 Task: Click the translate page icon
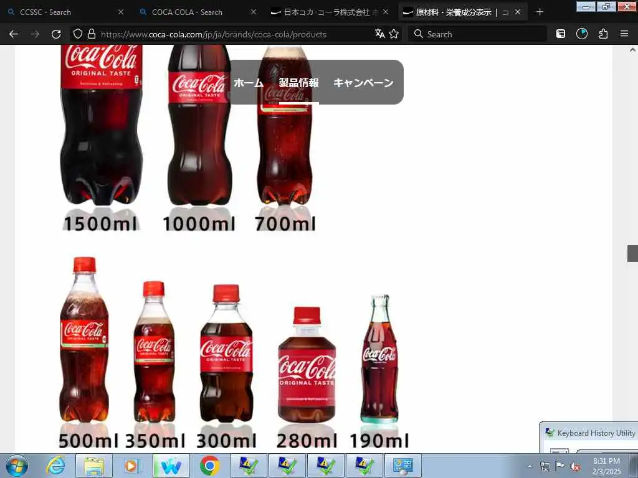tap(379, 34)
